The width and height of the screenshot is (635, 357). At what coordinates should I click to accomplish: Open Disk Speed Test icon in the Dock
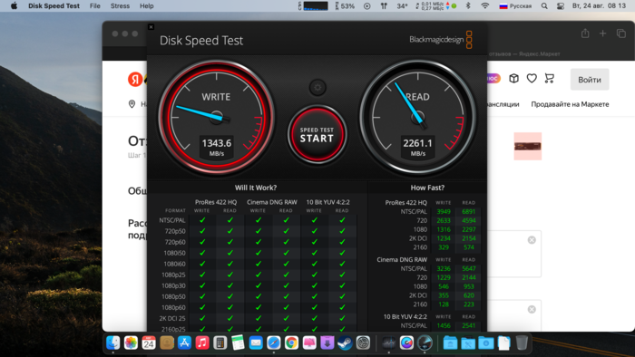(x=425, y=343)
